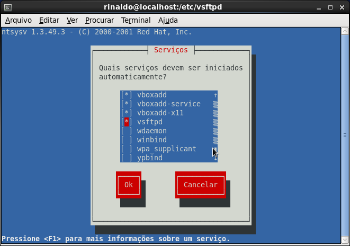The width and height of the screenshot is (350, 246).
Task: Toggle the highlighted vsftpd checkbox
Action: (x=127, y=122)
